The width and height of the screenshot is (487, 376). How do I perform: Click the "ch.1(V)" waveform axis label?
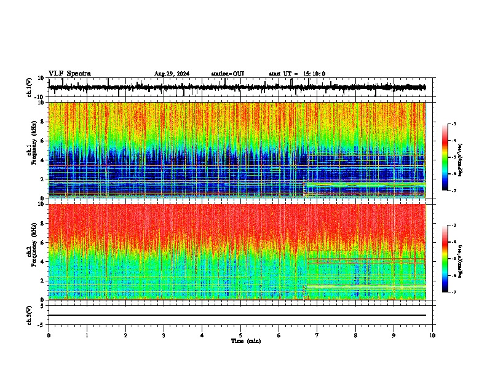[x=30, y=87]
